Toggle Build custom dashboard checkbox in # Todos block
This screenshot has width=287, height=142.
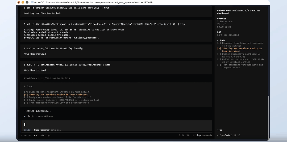tap(26, 100)
